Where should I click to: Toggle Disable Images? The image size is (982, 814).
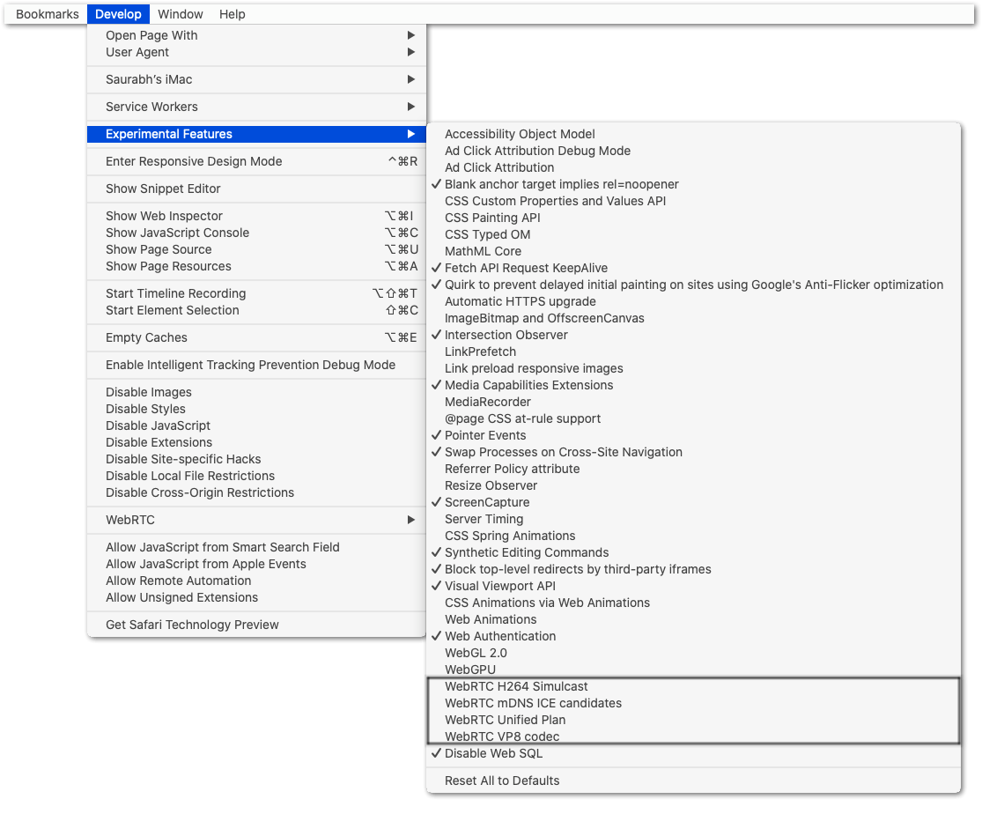point(257,392)
